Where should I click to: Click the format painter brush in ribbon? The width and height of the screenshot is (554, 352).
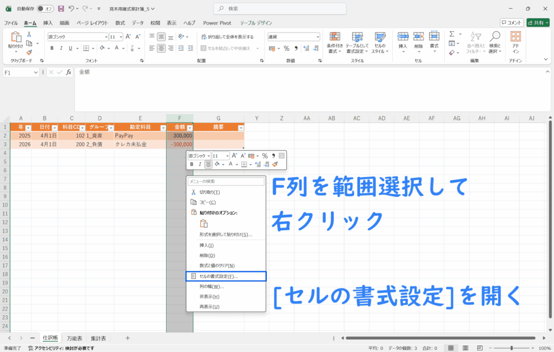coord(29,52)
